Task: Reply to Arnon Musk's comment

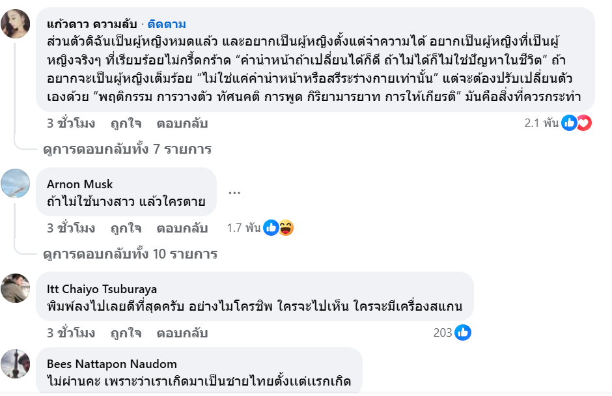Action: (x=182, y=228)
